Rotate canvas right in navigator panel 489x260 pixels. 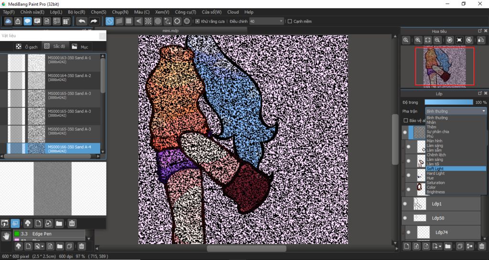469,40
